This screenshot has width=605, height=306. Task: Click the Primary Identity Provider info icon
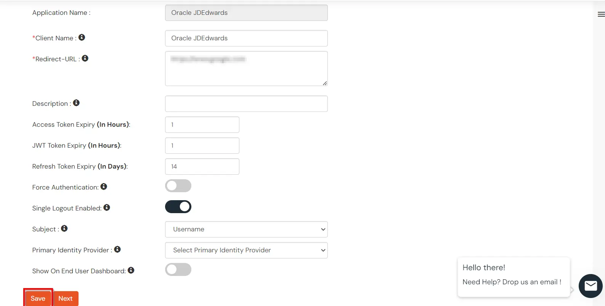117,249
